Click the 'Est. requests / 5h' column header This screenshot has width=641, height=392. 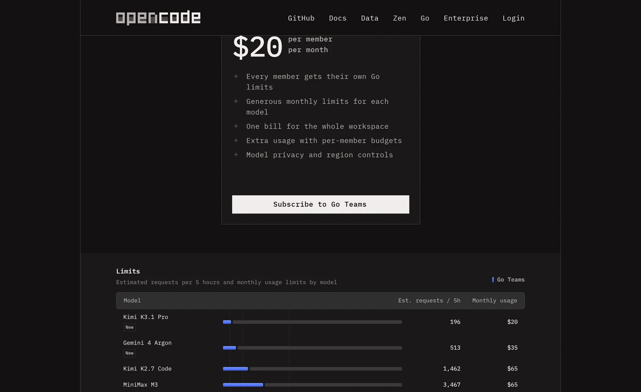pos(429,301)
